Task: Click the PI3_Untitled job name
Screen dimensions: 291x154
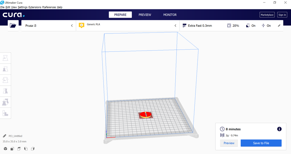Action: 15,136
